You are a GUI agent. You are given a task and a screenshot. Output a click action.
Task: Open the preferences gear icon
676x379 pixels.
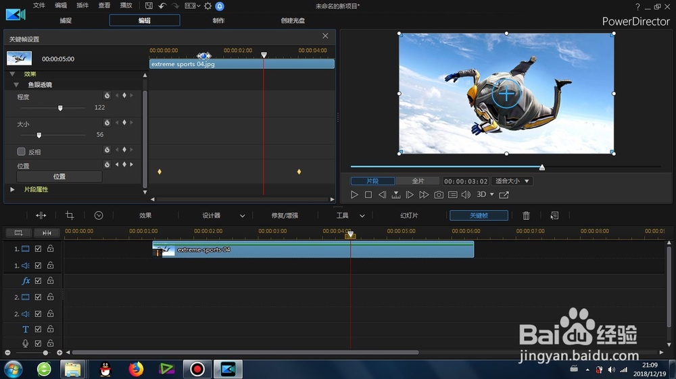click(208, 6)
